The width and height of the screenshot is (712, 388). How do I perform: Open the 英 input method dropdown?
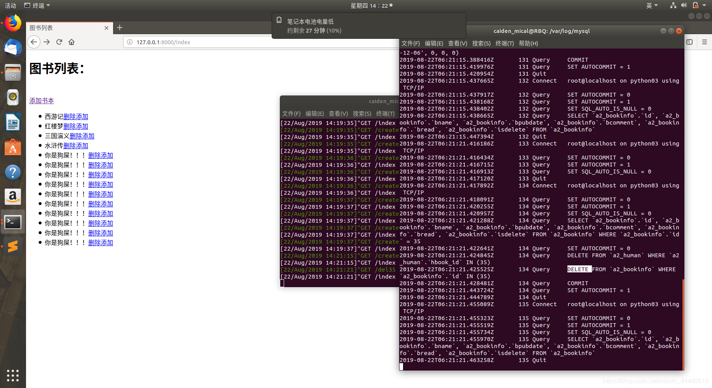[652, 5]
